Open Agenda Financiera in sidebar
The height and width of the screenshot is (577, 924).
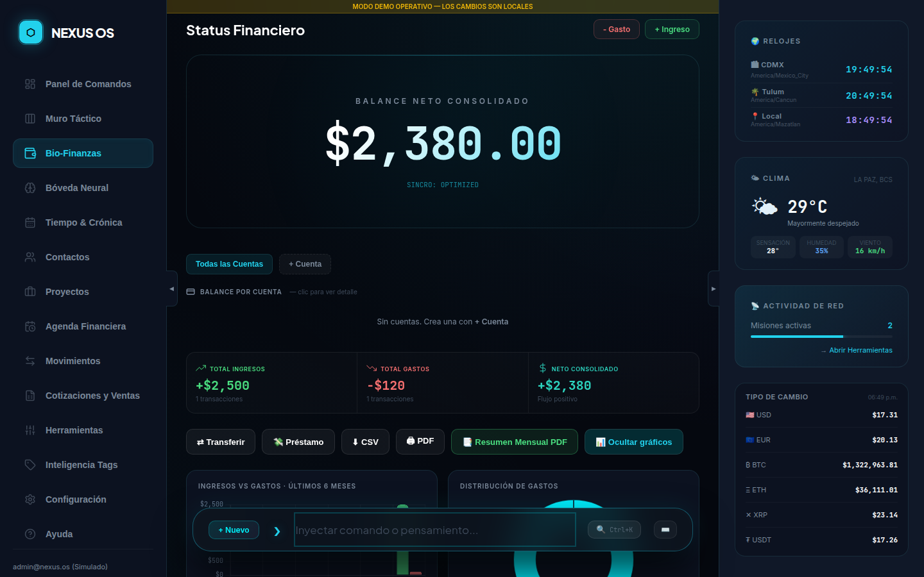[x=83, y=326]
